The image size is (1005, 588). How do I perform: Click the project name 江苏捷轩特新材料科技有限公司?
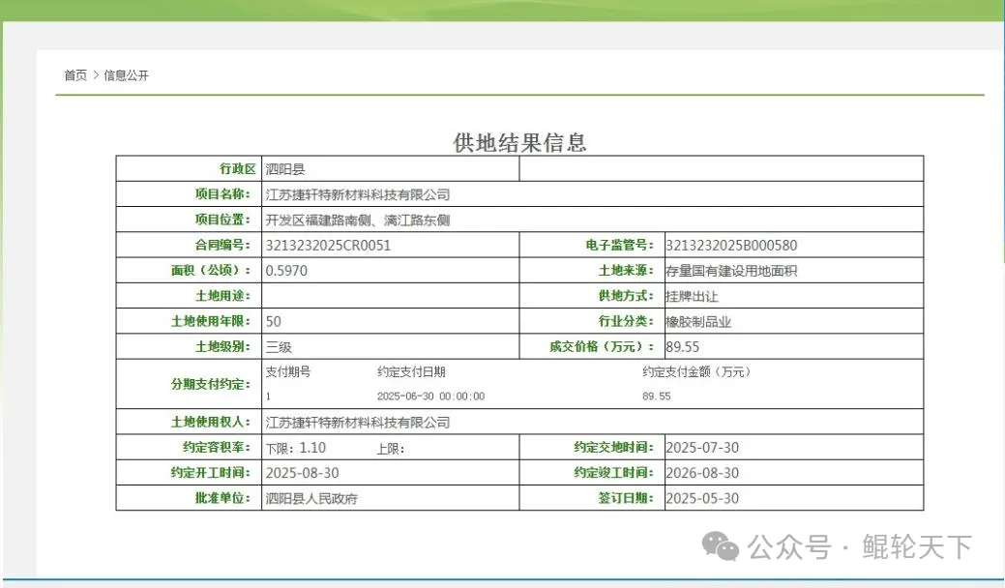(357, 194)
